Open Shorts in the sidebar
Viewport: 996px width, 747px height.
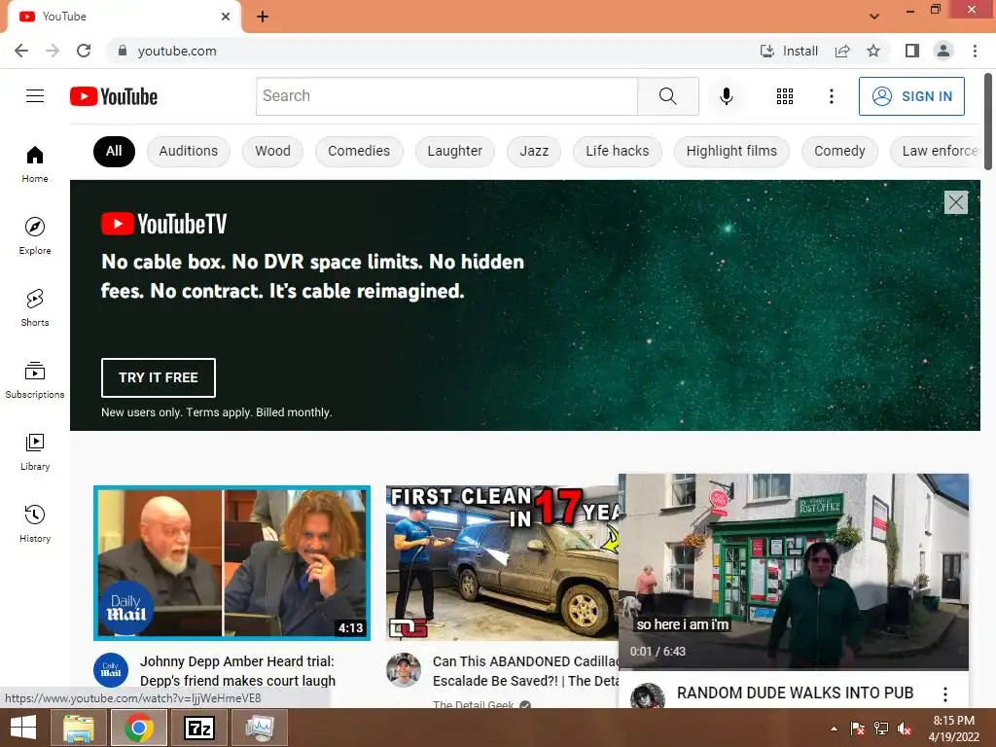pos(35,307)
